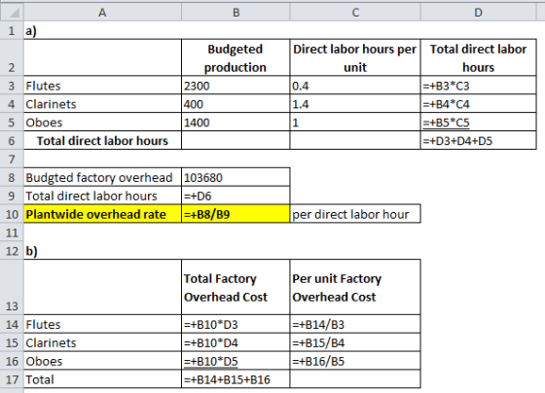The width and height of the screenshot is (545, 393).
Task: Select column D header
Action: (x=478, y=13)
